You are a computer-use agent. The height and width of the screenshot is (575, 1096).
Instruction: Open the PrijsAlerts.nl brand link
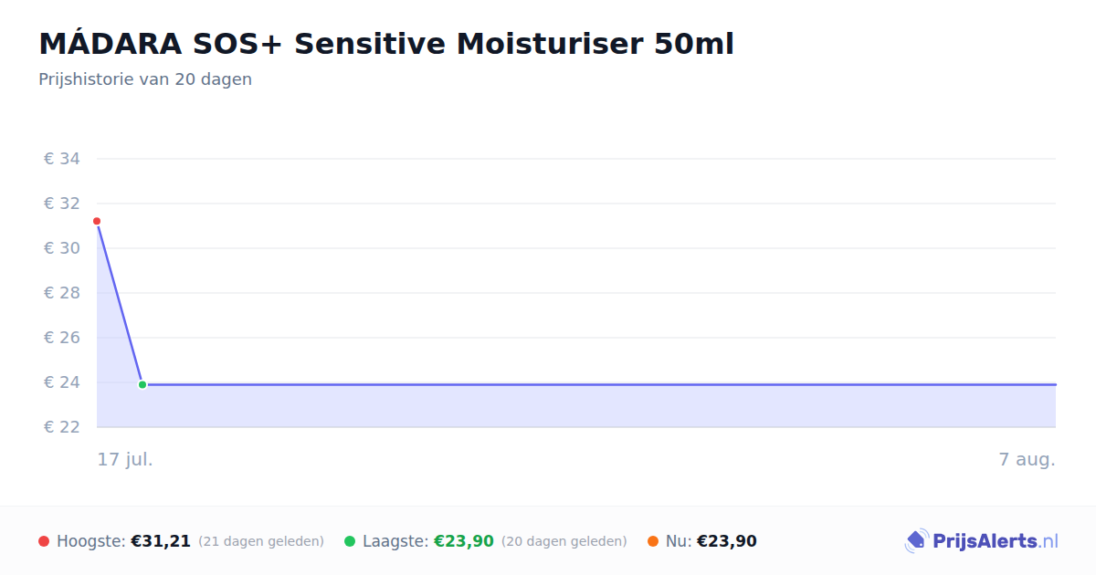[982, 541]
